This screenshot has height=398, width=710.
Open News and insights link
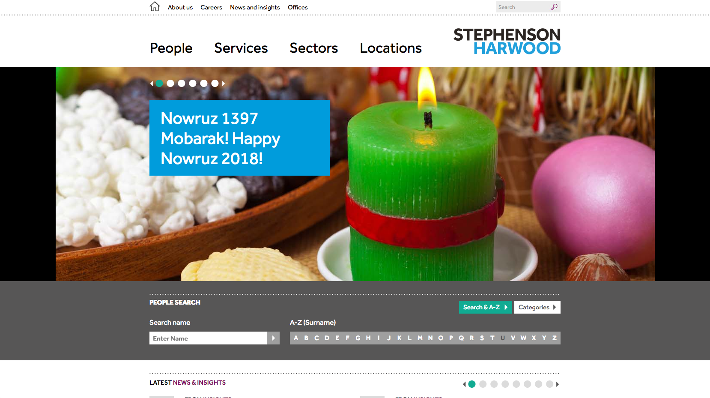pyautogui.click(x=255, y=7)
